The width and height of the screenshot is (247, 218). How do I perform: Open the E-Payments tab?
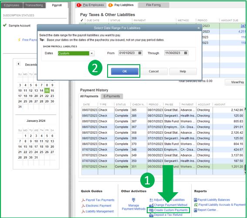click(x=112, y=96)
